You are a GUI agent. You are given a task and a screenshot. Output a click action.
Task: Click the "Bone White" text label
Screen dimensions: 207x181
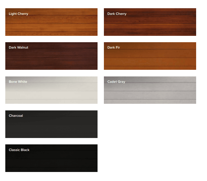click(x=18, y=82)
